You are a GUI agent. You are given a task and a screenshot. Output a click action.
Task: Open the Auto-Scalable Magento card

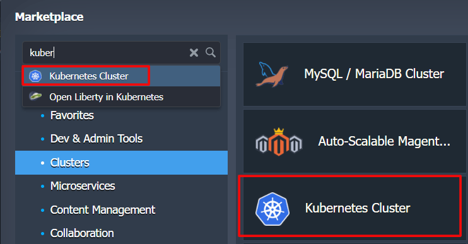354,141
